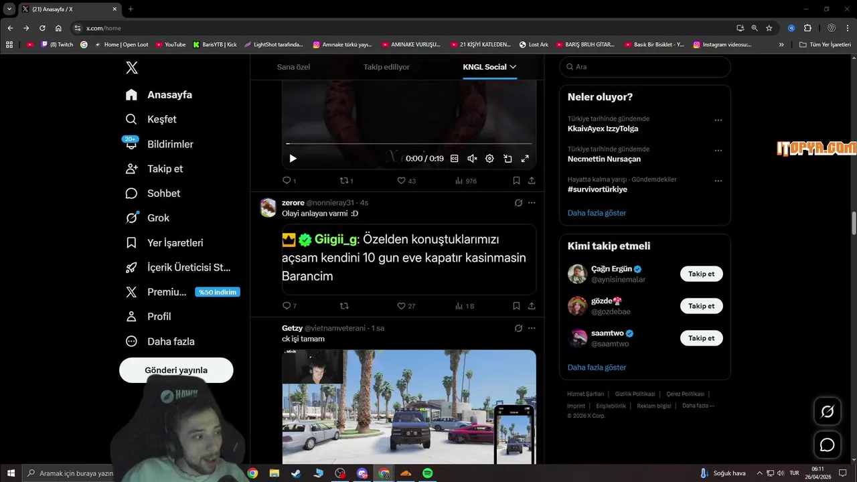Open Giigii_g quoted image

(408, 259)
